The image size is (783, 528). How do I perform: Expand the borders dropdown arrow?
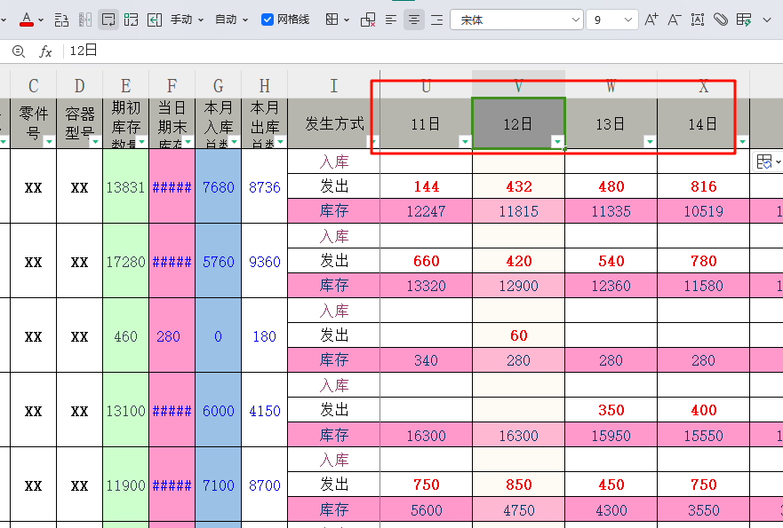tap(347, 20)
